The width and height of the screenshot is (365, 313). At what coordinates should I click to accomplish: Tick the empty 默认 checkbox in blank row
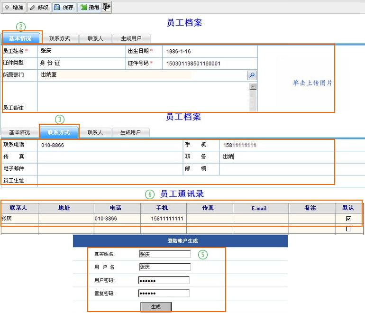[348, 229]
